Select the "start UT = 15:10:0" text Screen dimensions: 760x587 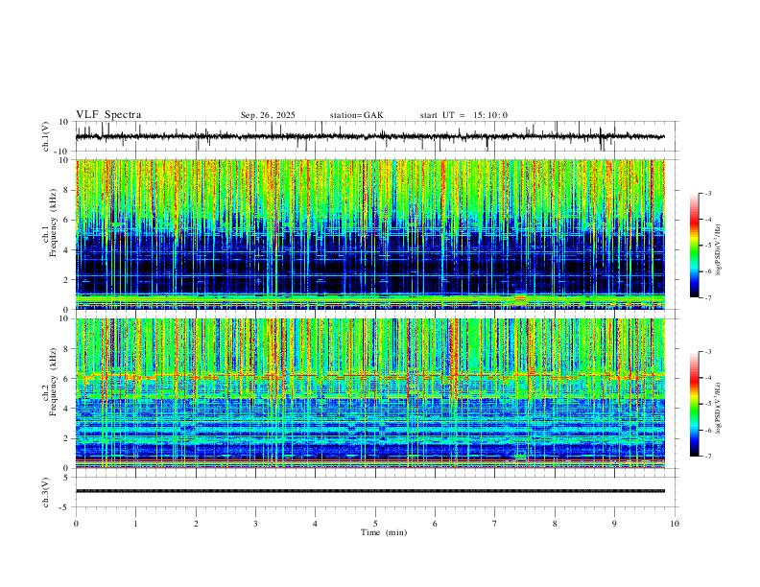click(463, 115)
